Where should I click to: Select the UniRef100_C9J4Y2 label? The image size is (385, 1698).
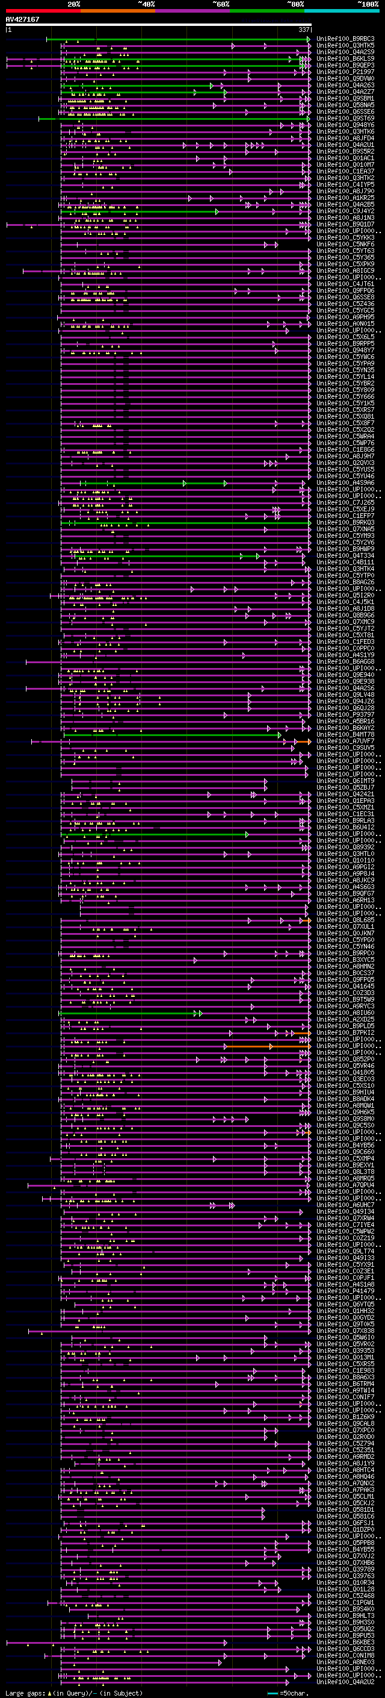345,211
